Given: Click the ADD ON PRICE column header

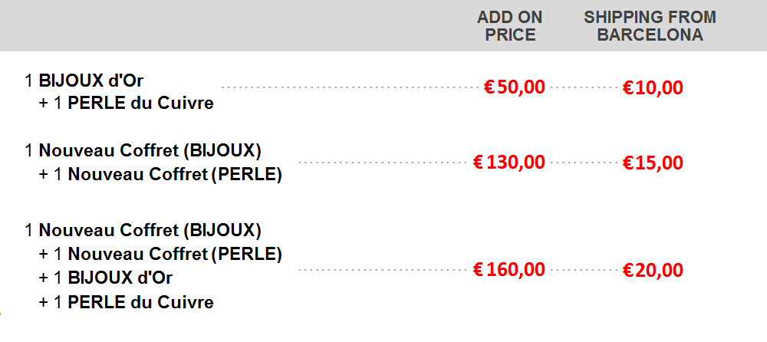Looking at the screenshot, I should click(x=510, y=26).
